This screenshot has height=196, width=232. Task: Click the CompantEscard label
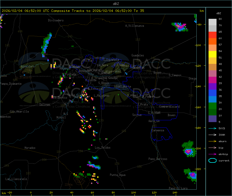pyautogui.click(x=169, y=107)
